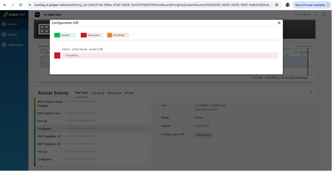Click the address bar URL

point(152,5)
